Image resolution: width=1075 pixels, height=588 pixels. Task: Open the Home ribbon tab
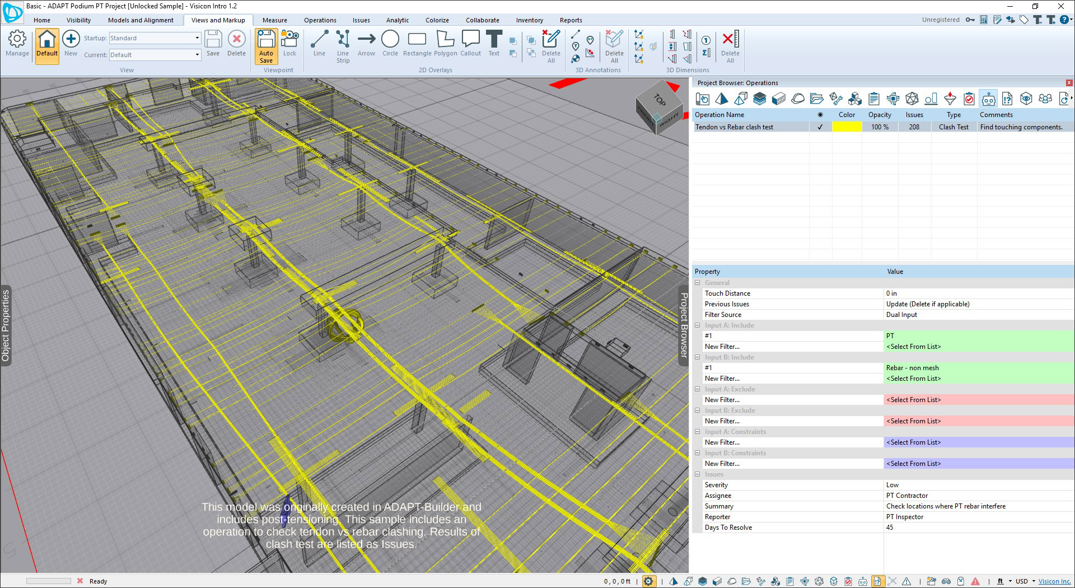click(42, 20)
